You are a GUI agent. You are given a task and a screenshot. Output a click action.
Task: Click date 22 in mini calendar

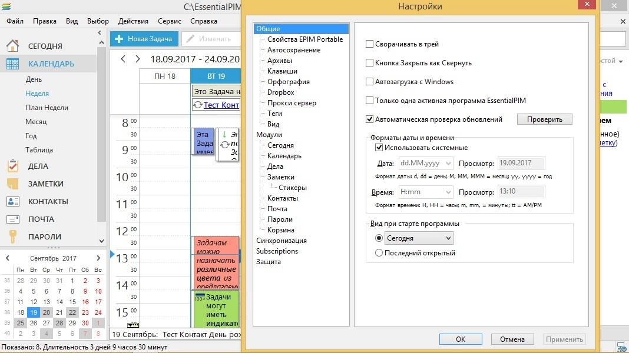(72, 312)
